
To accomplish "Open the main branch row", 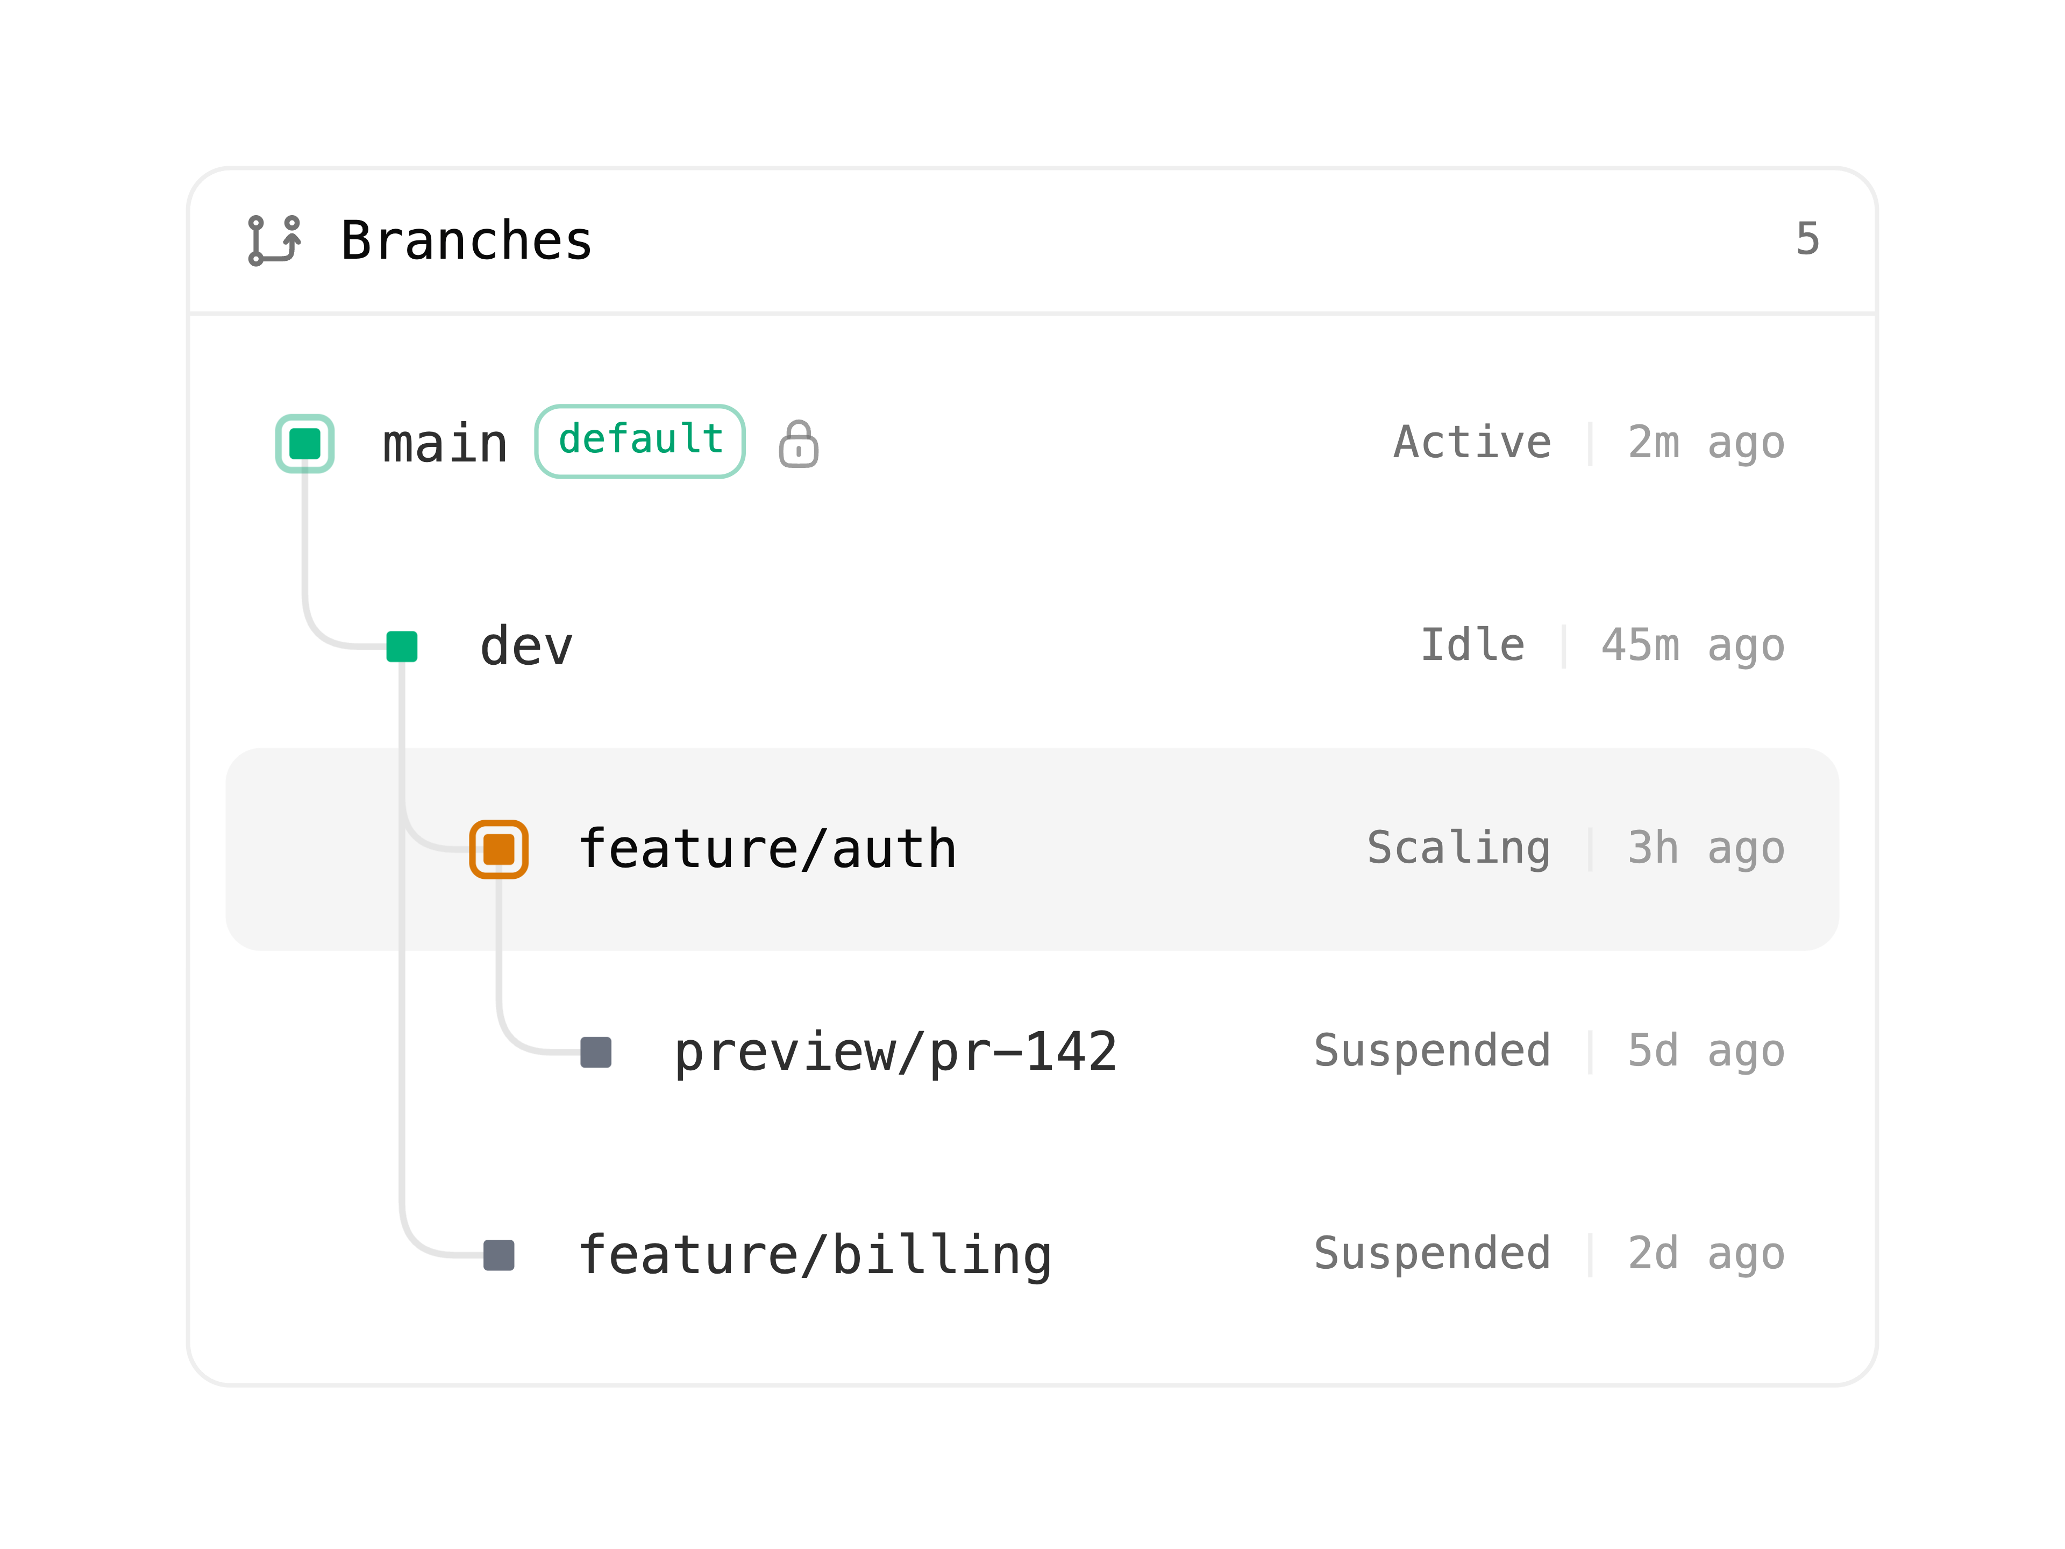I will coord(1032,444).
